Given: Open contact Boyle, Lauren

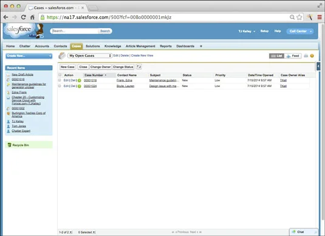Looking at the screenshot, I should [125, 86].
